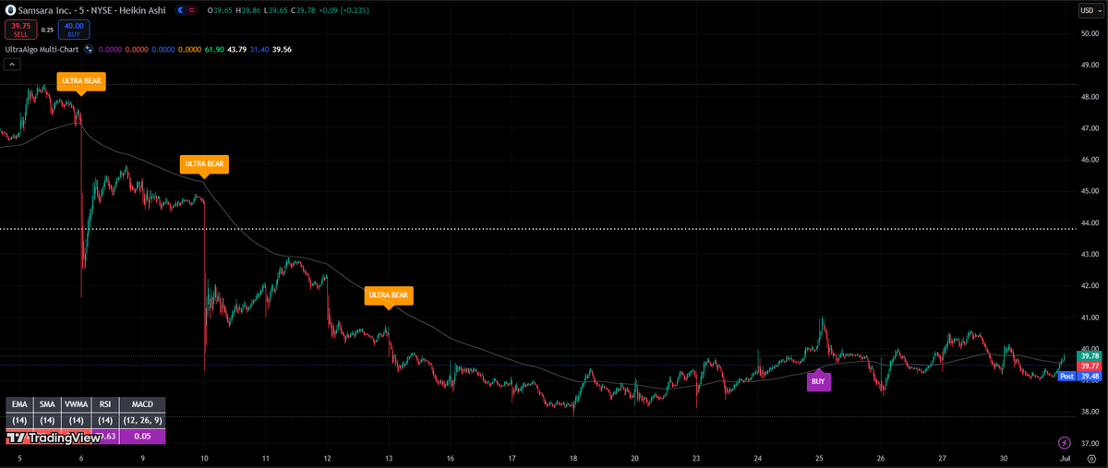Screen dimensions: 1108x468
Task: Click the VWMA header cell
Action: pos(77,404)
